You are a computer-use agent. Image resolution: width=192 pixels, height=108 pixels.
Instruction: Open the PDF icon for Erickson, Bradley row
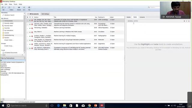[32, 36]
